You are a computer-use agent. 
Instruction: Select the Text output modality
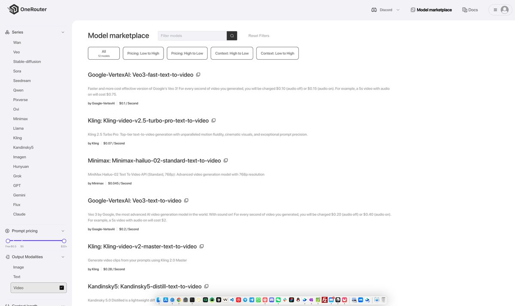[x=17, y=277]
